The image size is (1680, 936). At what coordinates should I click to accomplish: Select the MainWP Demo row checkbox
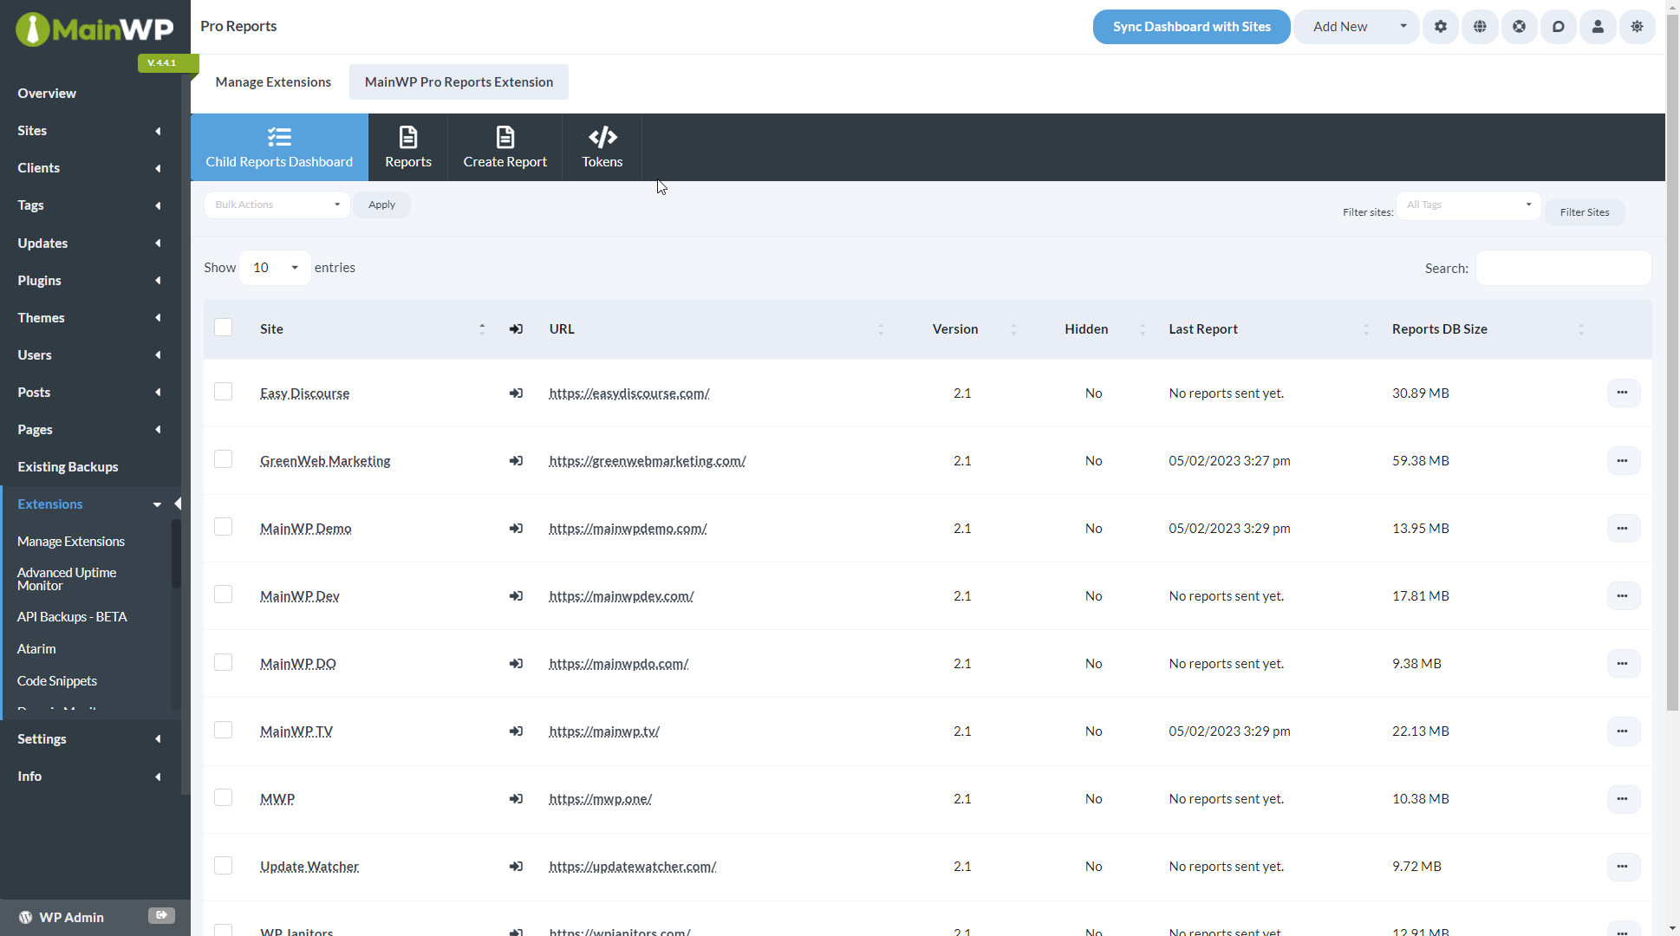223,526
